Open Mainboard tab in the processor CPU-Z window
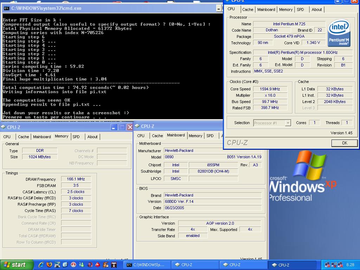 pos(266,9)
